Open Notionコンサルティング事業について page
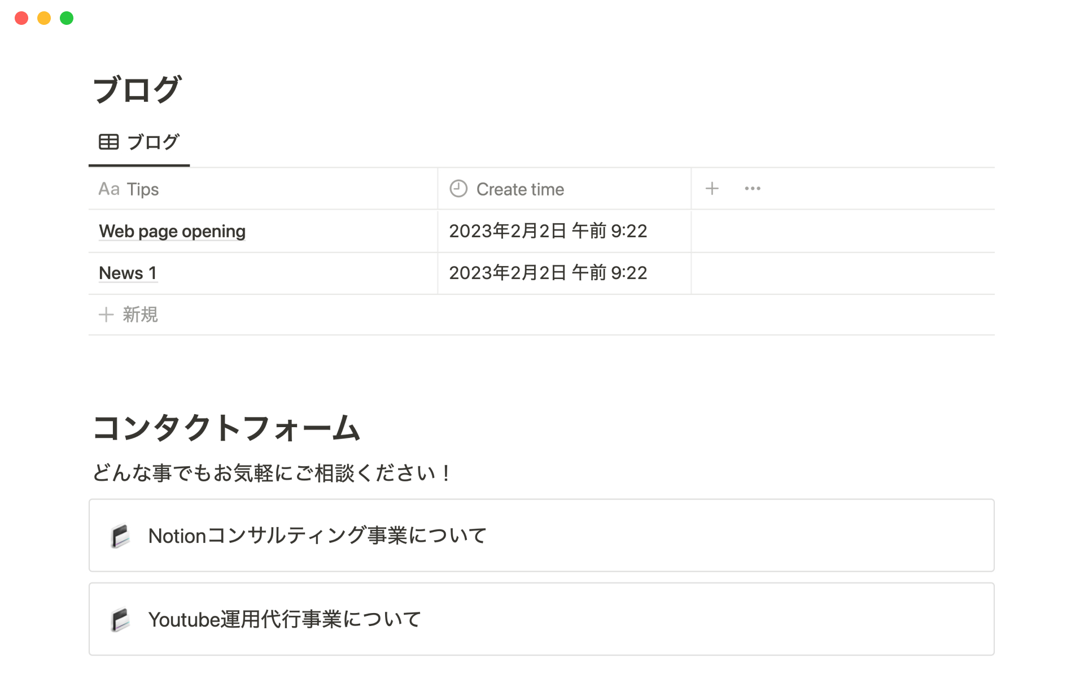Viewport: 1084px width, 678px height. point(317,536)
